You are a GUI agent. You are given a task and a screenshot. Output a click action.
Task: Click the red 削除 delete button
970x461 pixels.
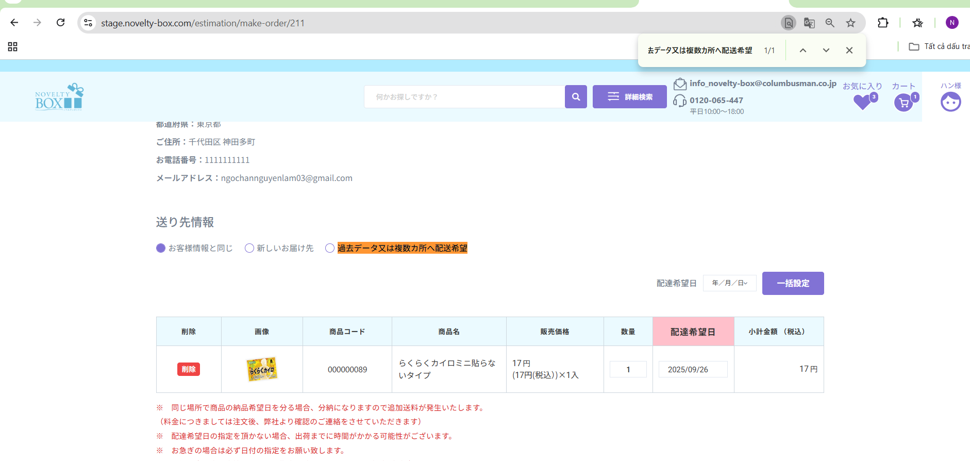(x=189, y=369)
